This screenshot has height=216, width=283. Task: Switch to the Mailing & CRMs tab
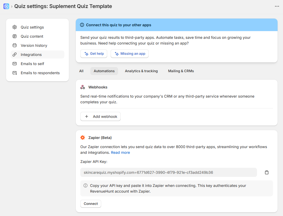[181, 71]
